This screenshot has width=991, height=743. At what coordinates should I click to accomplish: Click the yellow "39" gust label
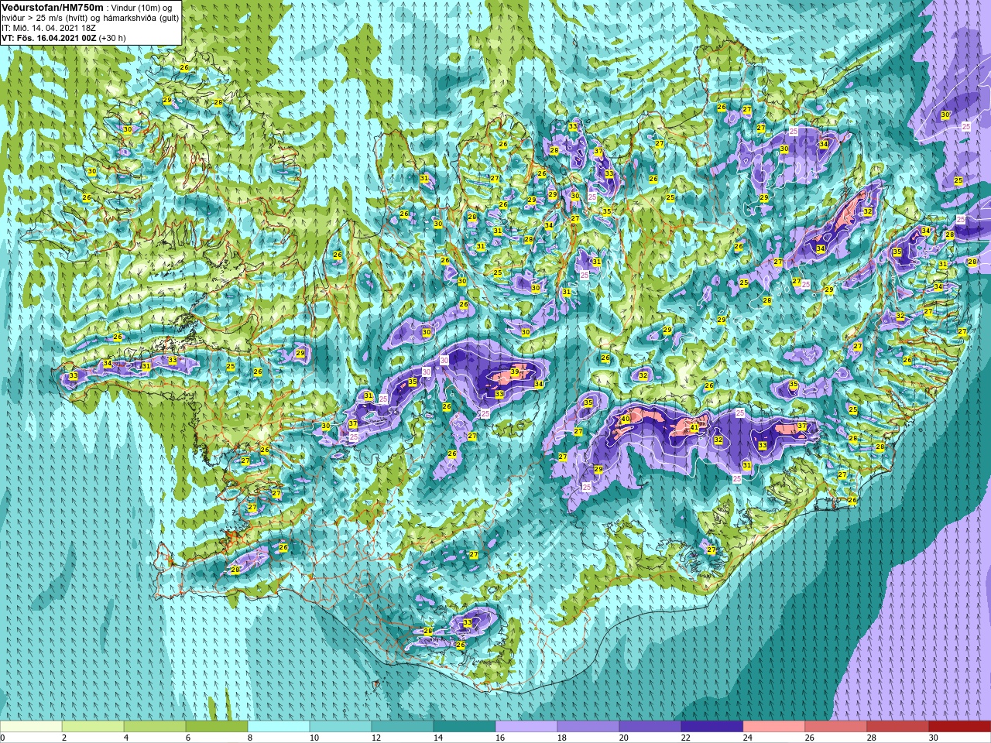[x=515, y=372]
